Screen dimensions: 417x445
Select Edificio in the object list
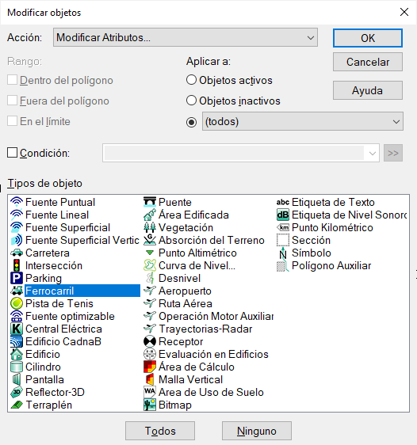coord(43,354)
